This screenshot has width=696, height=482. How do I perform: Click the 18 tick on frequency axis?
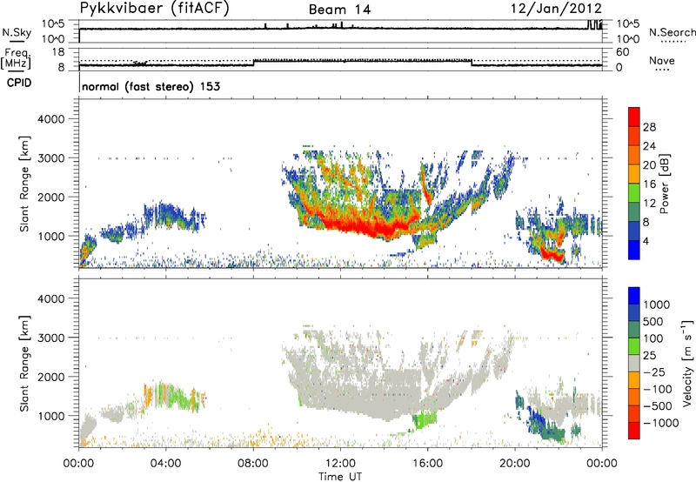pyautogui.click(x=58, y=52)
